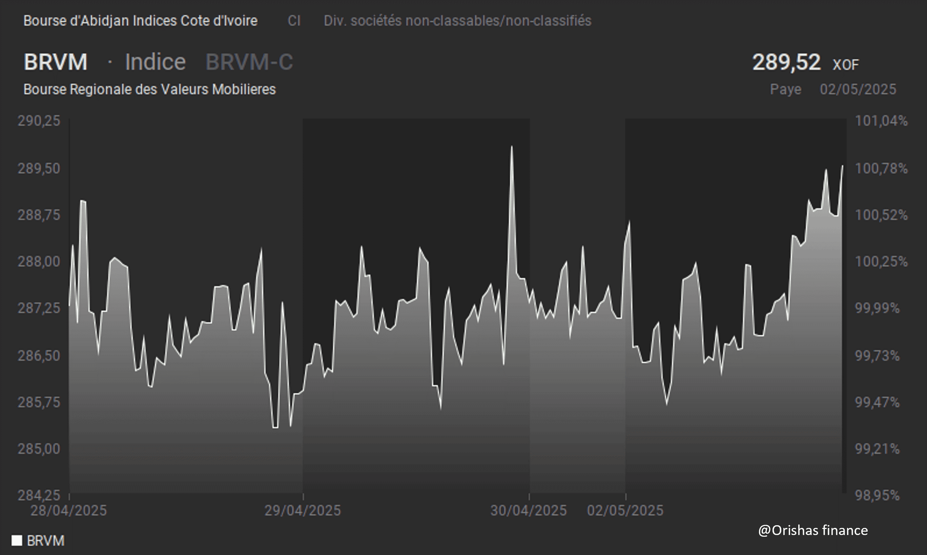Viewport: 927px width, 555px height.
Task: Click the 'Bourse d'Abidjan Indices Cote d'Ivoire' breadcrumb
Action: [140, 21]
